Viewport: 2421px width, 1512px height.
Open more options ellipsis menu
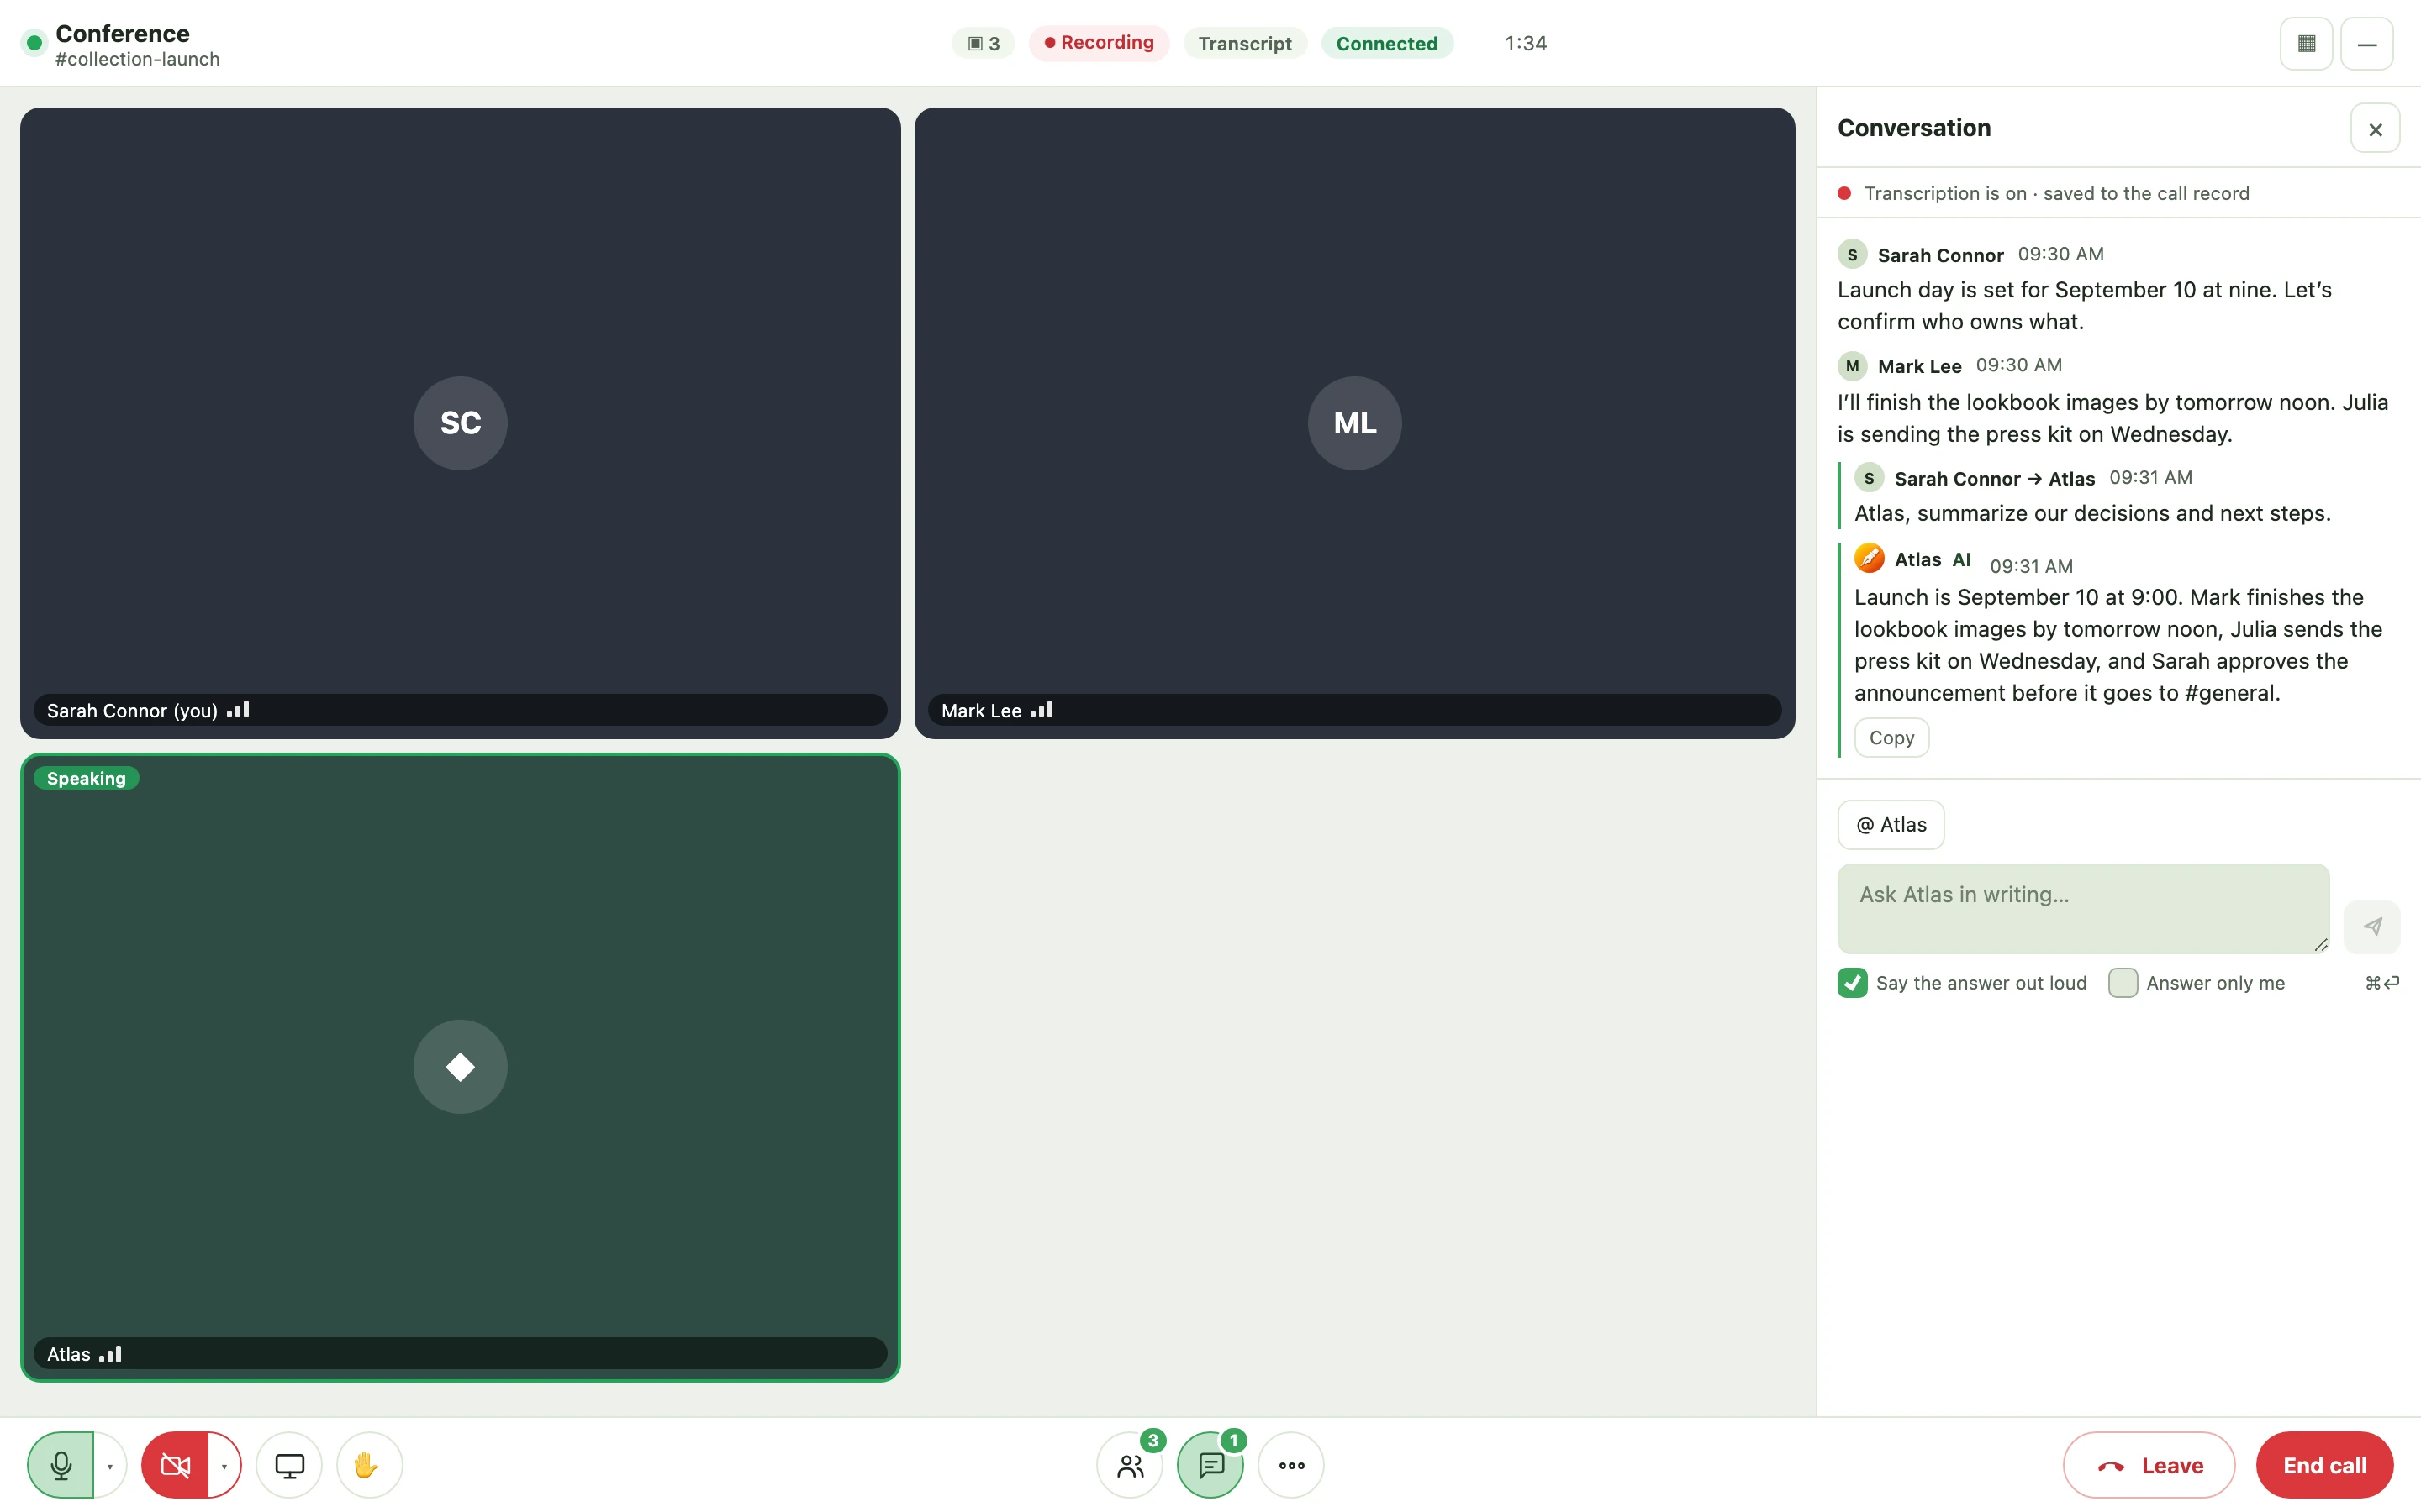(x=1290, y=1465)
